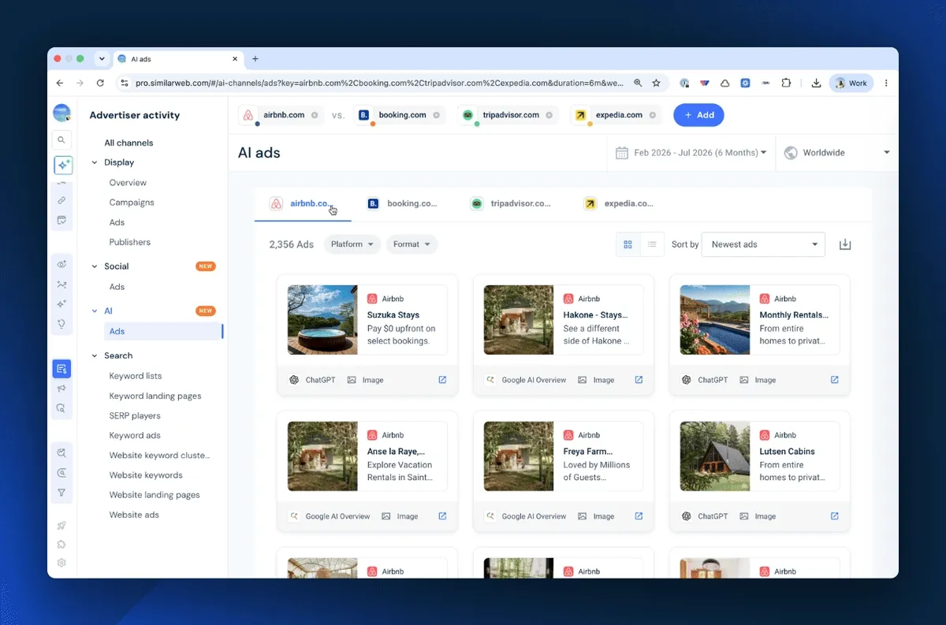The width and height of the screenshot is (946, 625).
Task: Open the Platform filter dropdown
Action: click(352, 244)
